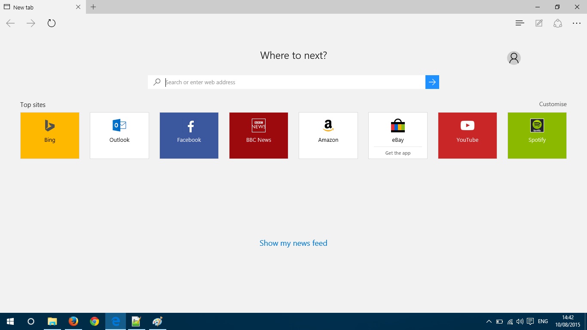Screen dimensions: 587x330
Task: Click the user profile avatar icon
Action: pos(514,58)
